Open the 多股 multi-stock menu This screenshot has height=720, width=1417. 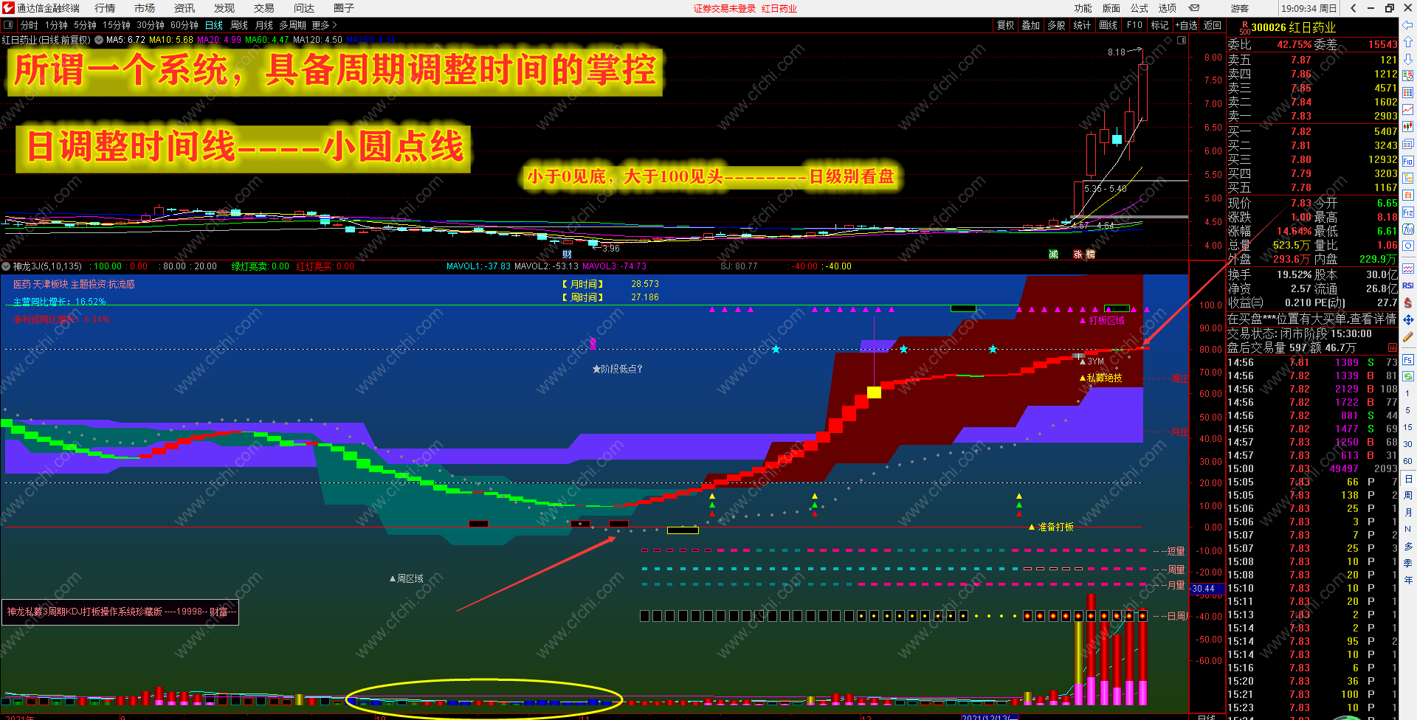click(x=1056, y=25)
